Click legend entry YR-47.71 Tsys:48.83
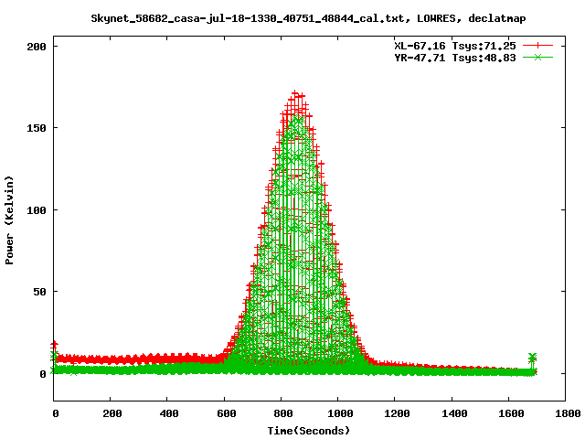 point(455,58)
